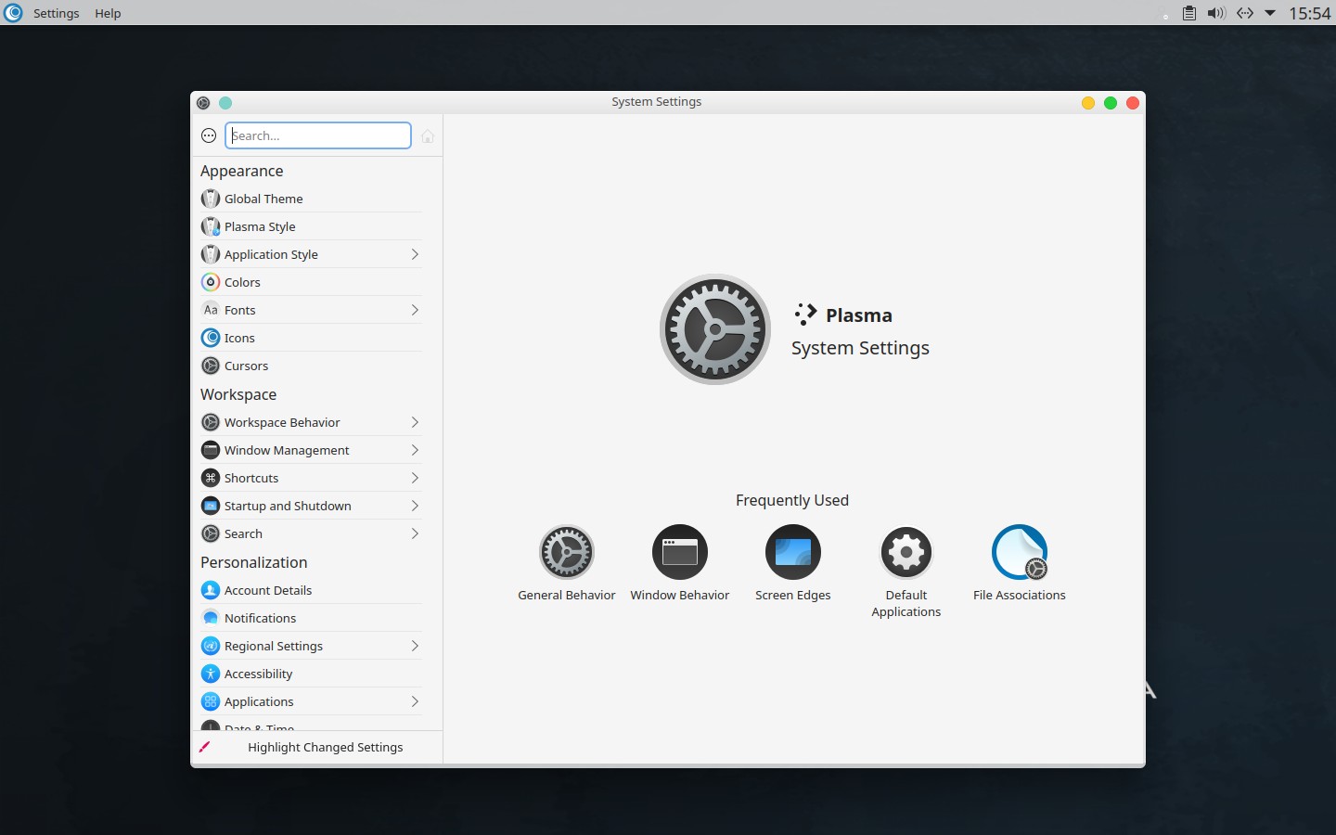
Task: Click the window menu icon in titlebar
Action: pos(203,103)
